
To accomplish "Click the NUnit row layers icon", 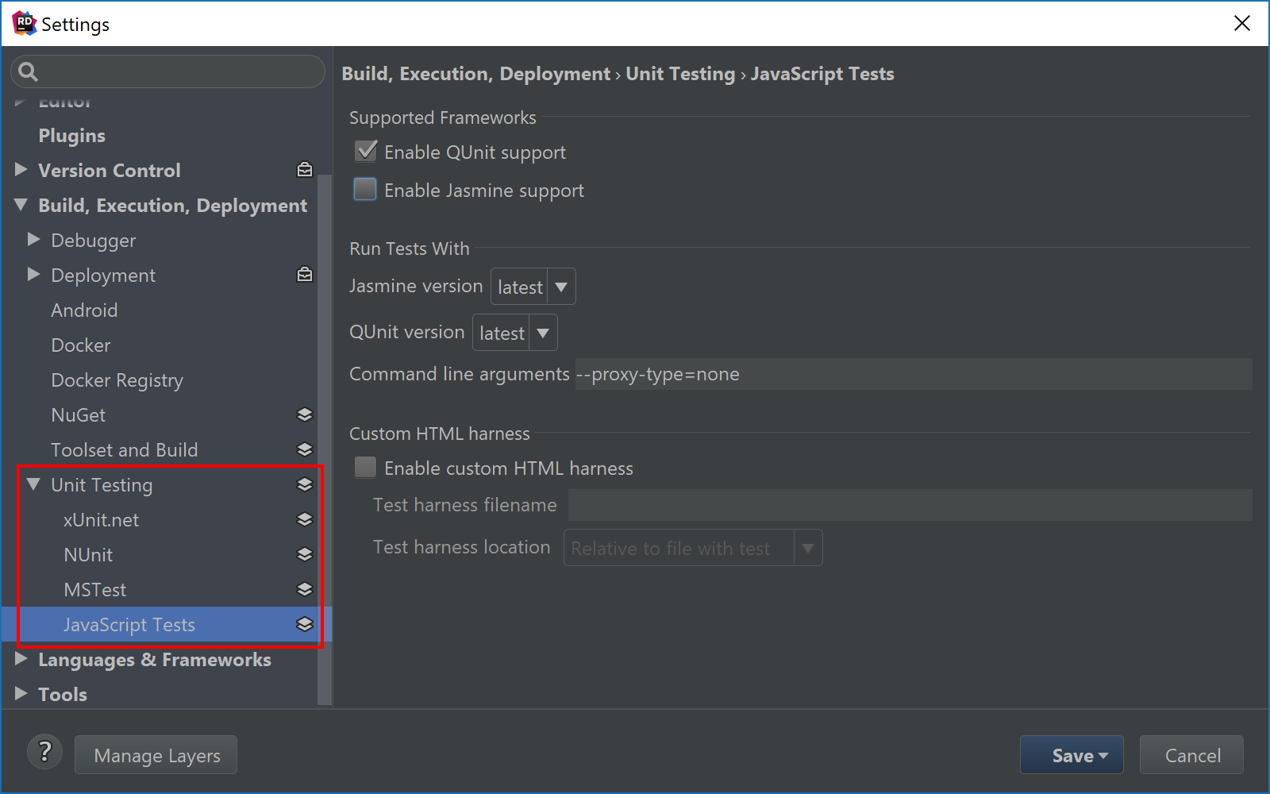I will [x=305, y=554].
